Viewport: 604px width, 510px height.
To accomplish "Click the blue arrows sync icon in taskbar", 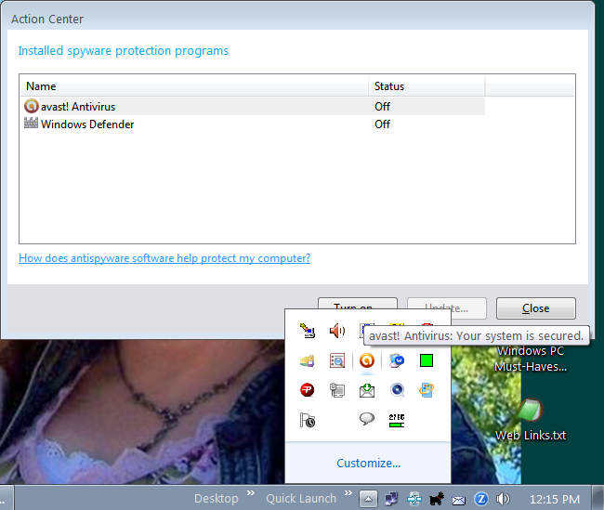I will (414, 499).
